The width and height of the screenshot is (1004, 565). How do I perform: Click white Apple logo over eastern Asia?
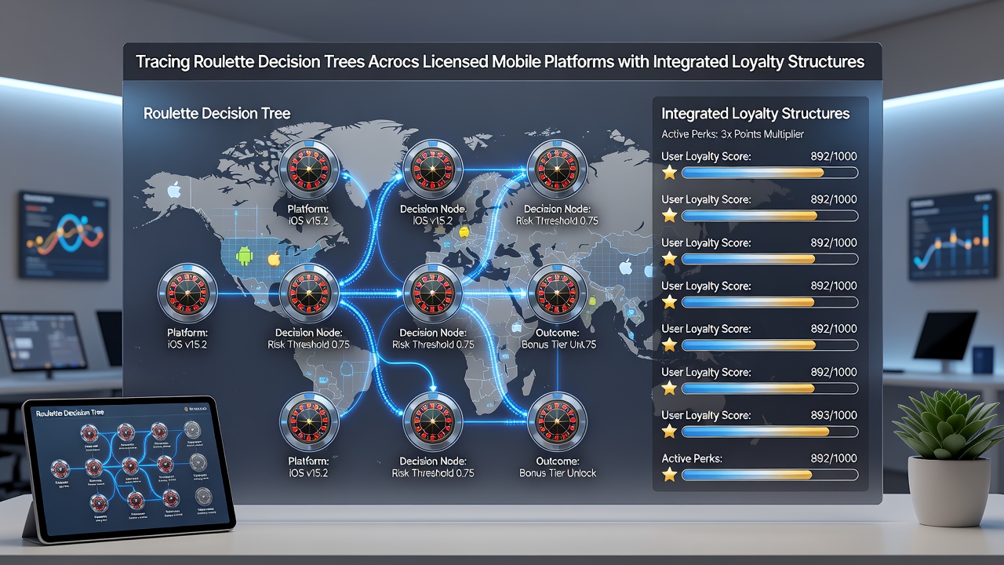pos(625,268)
